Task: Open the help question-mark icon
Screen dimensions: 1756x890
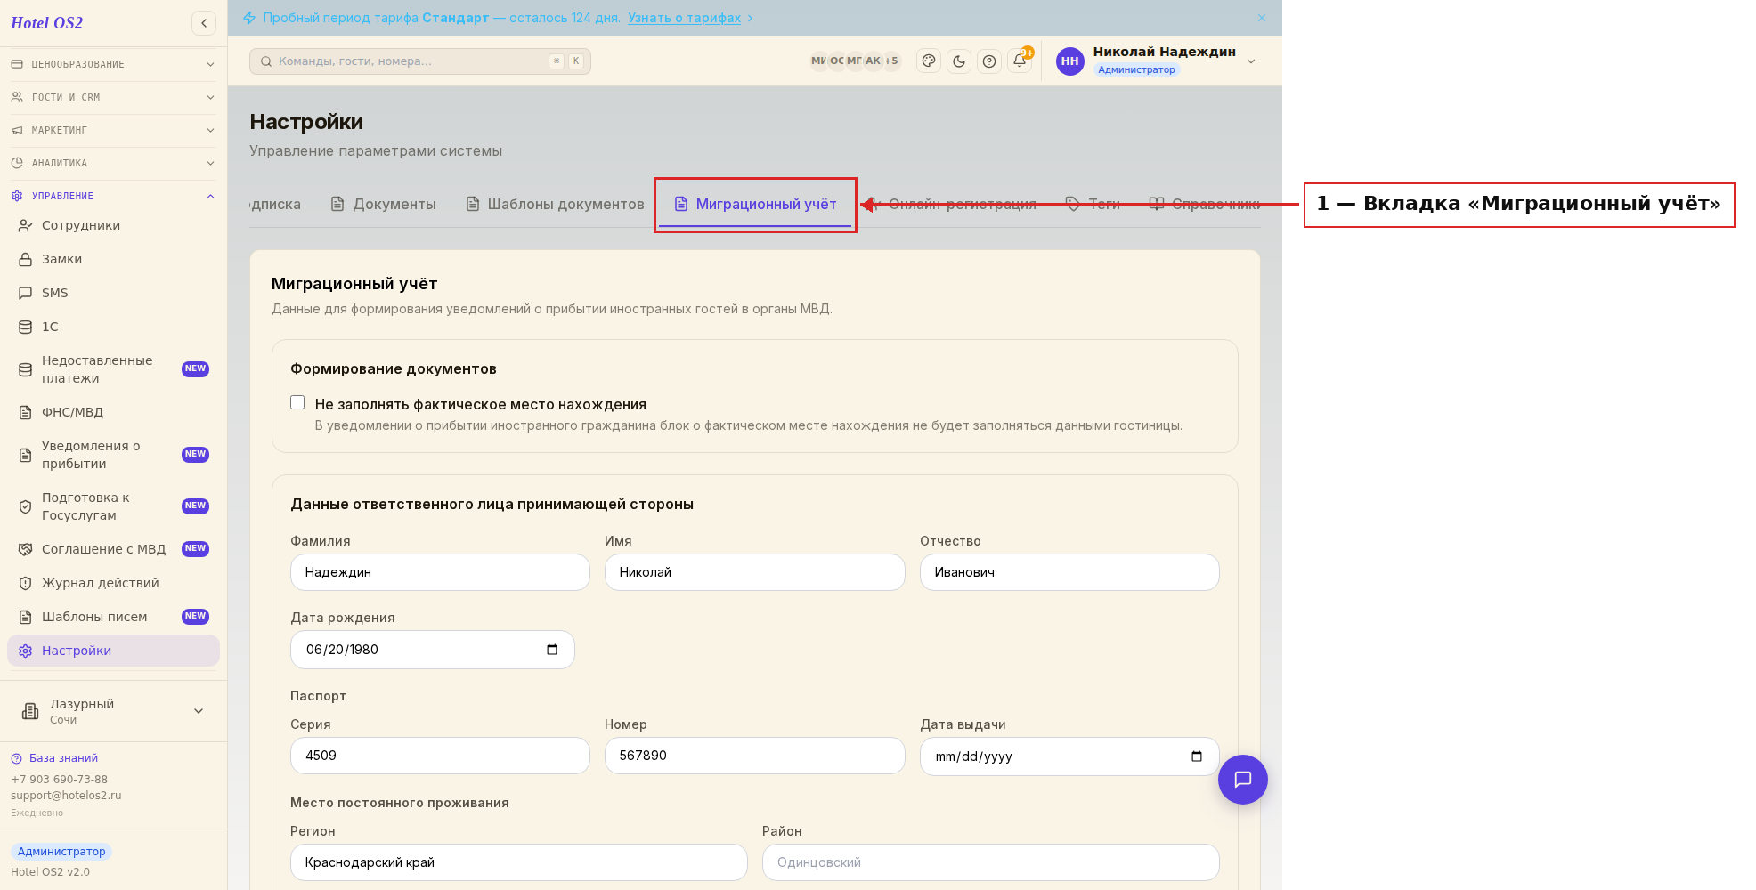Action: click(989, 61)
